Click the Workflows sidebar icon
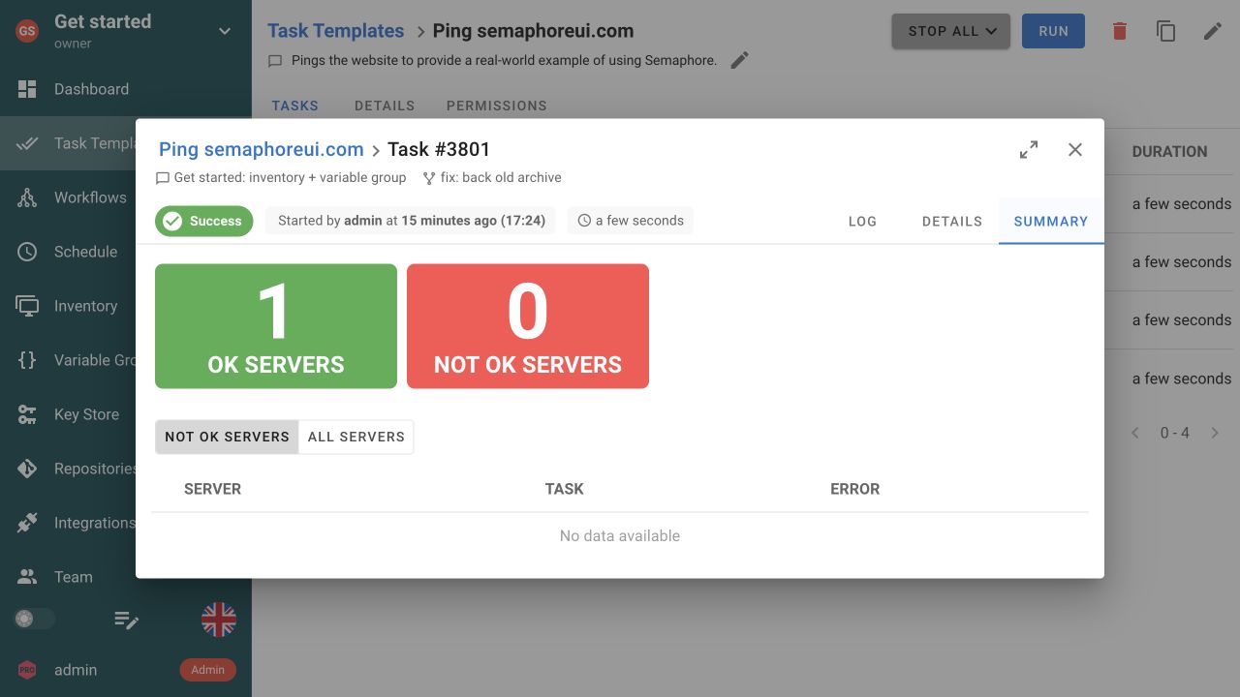The width and height of the screenshot is (1240, 697). [x=27, y=197]
